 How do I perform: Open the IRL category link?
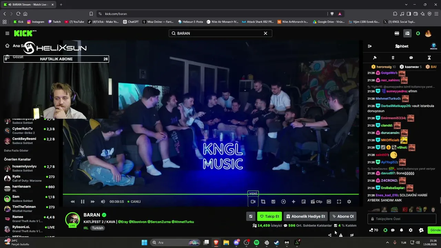[x=86, y=228]
